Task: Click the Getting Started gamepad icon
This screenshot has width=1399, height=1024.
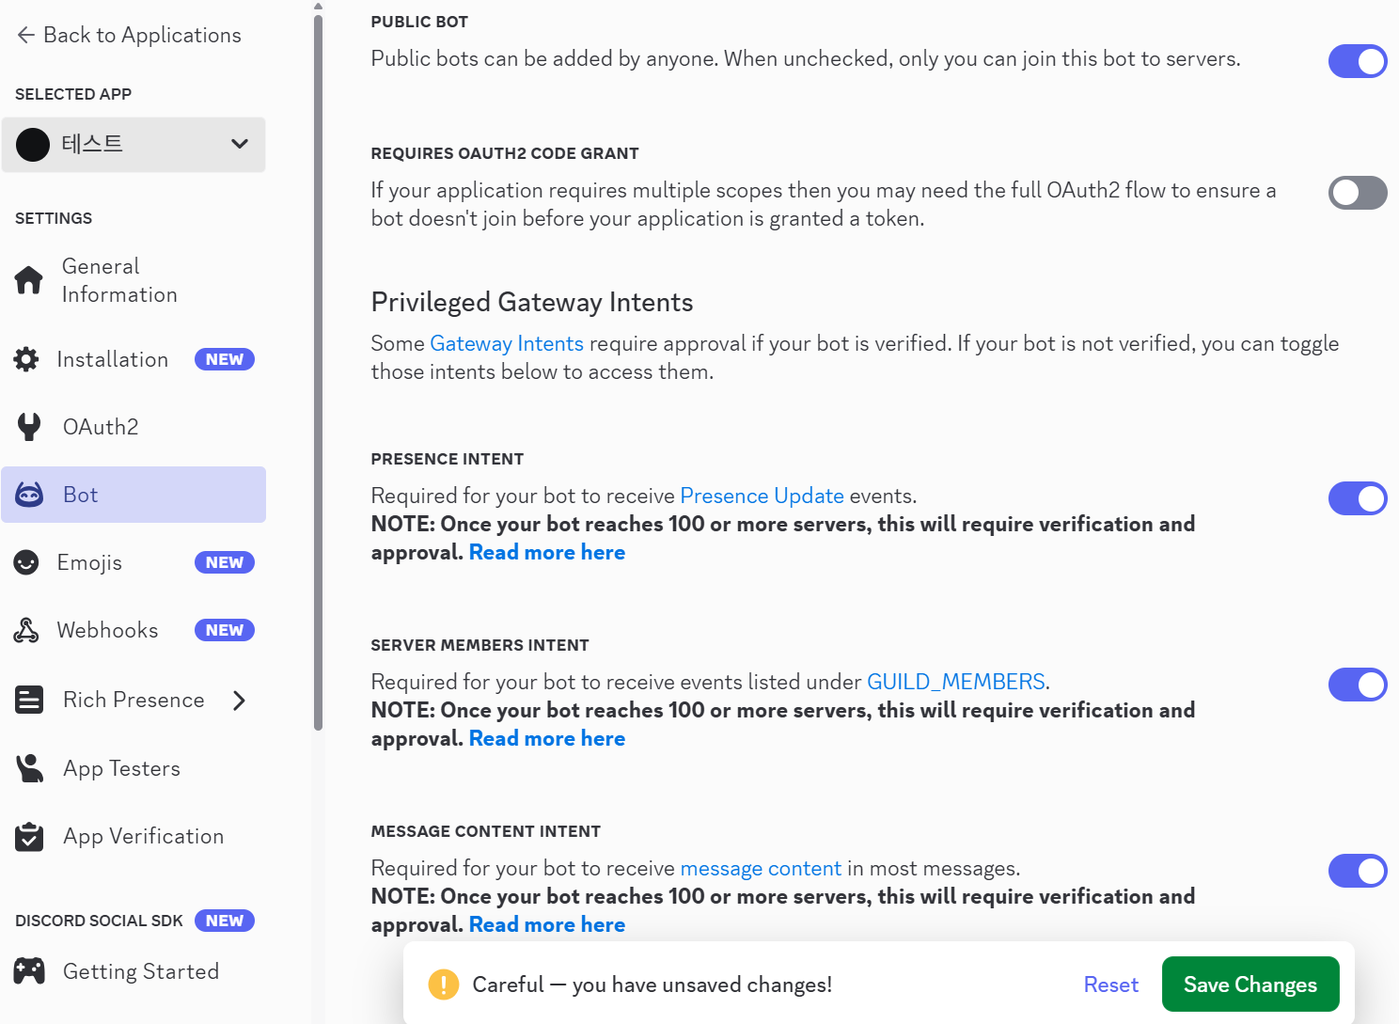Action: (x=29, y=971)
